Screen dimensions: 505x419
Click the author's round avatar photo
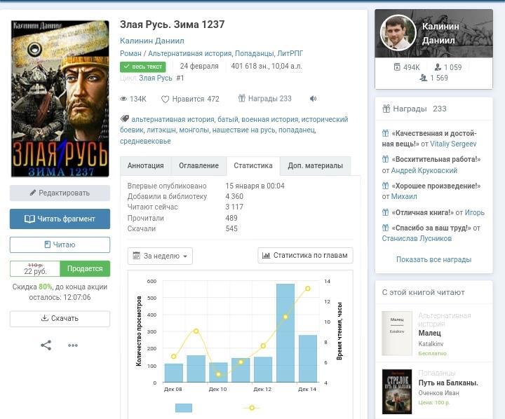pyautogui.click(x=398, y=33)
